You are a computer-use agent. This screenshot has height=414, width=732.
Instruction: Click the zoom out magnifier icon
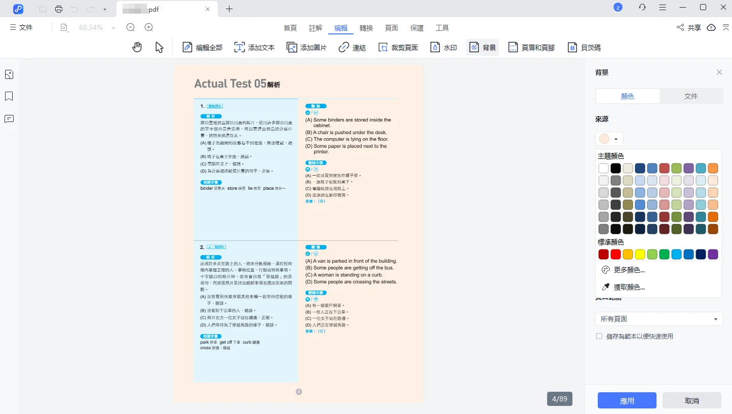coord(131,28)
